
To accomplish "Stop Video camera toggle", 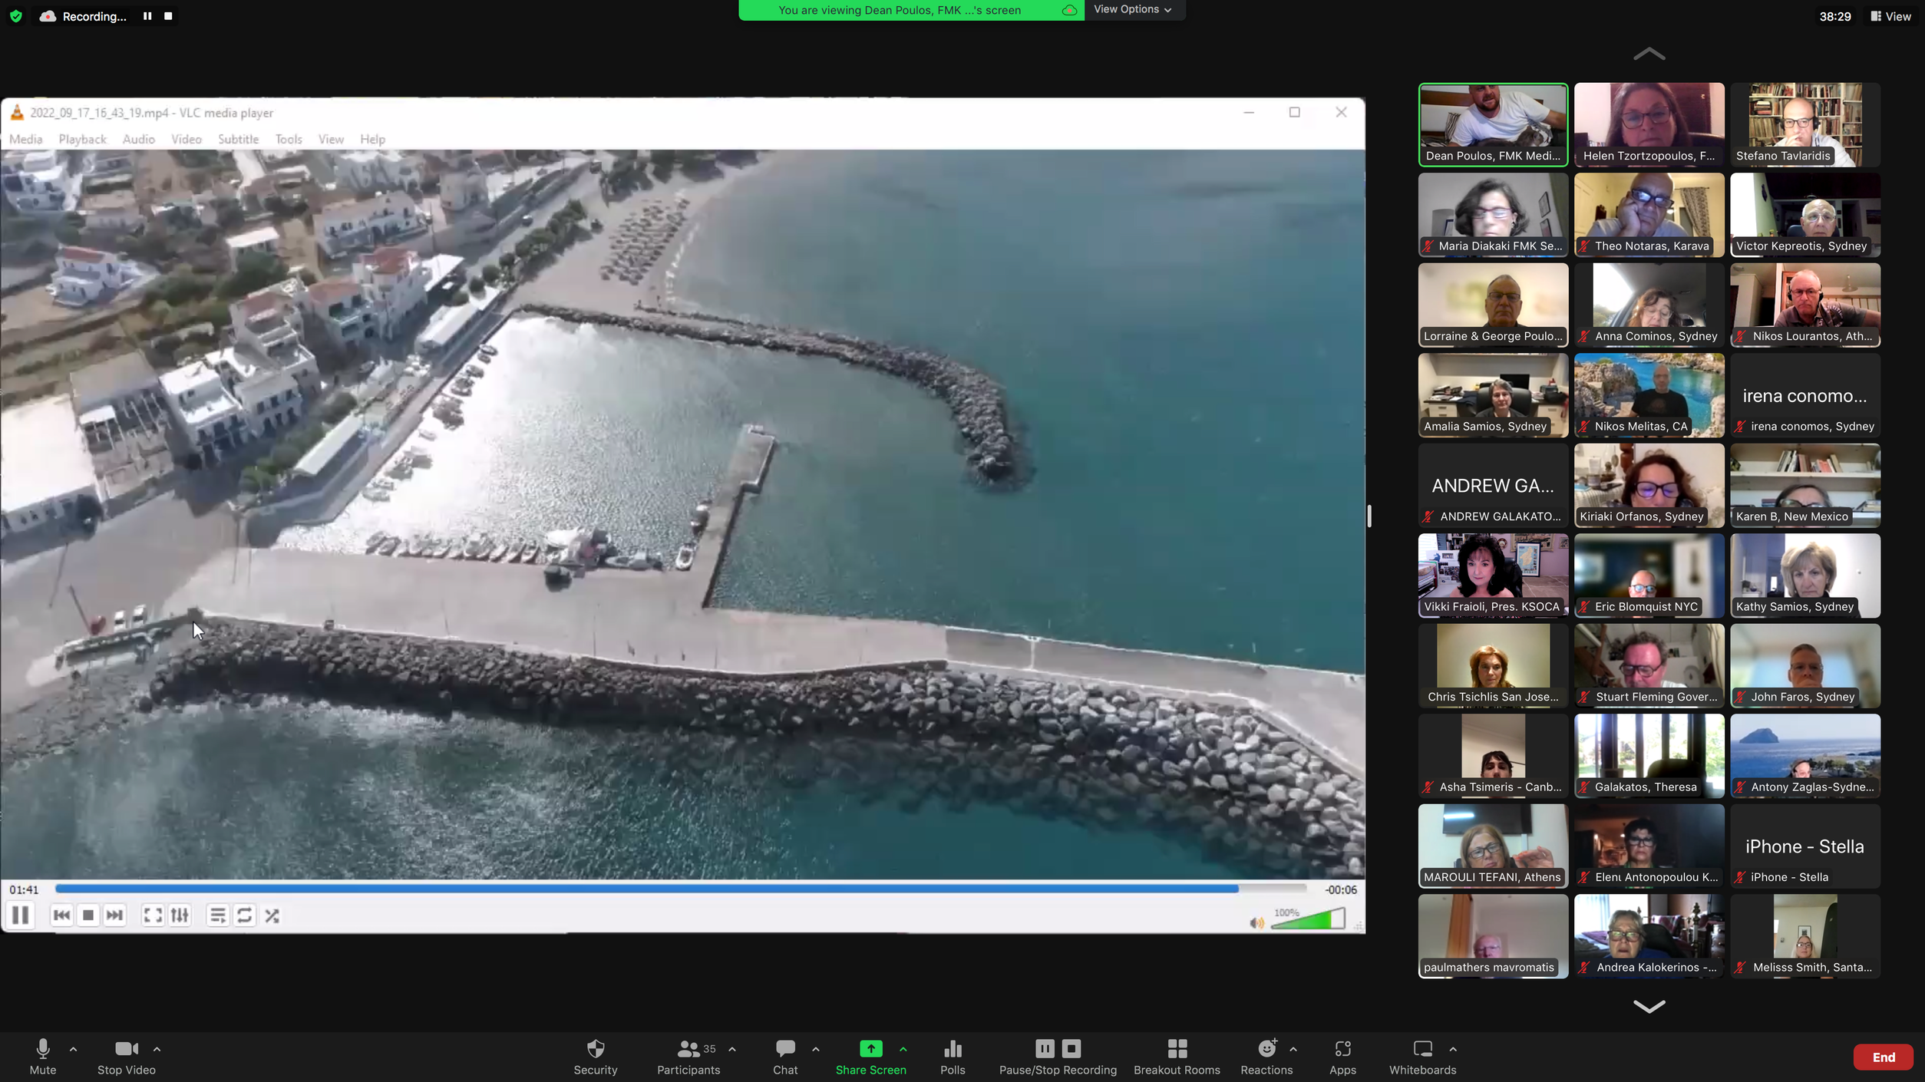I will 126,1056.
